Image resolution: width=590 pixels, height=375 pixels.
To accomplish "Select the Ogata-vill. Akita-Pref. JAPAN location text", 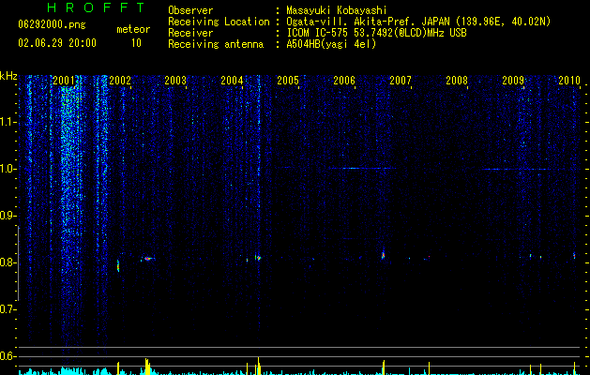I will click(418, 22).
